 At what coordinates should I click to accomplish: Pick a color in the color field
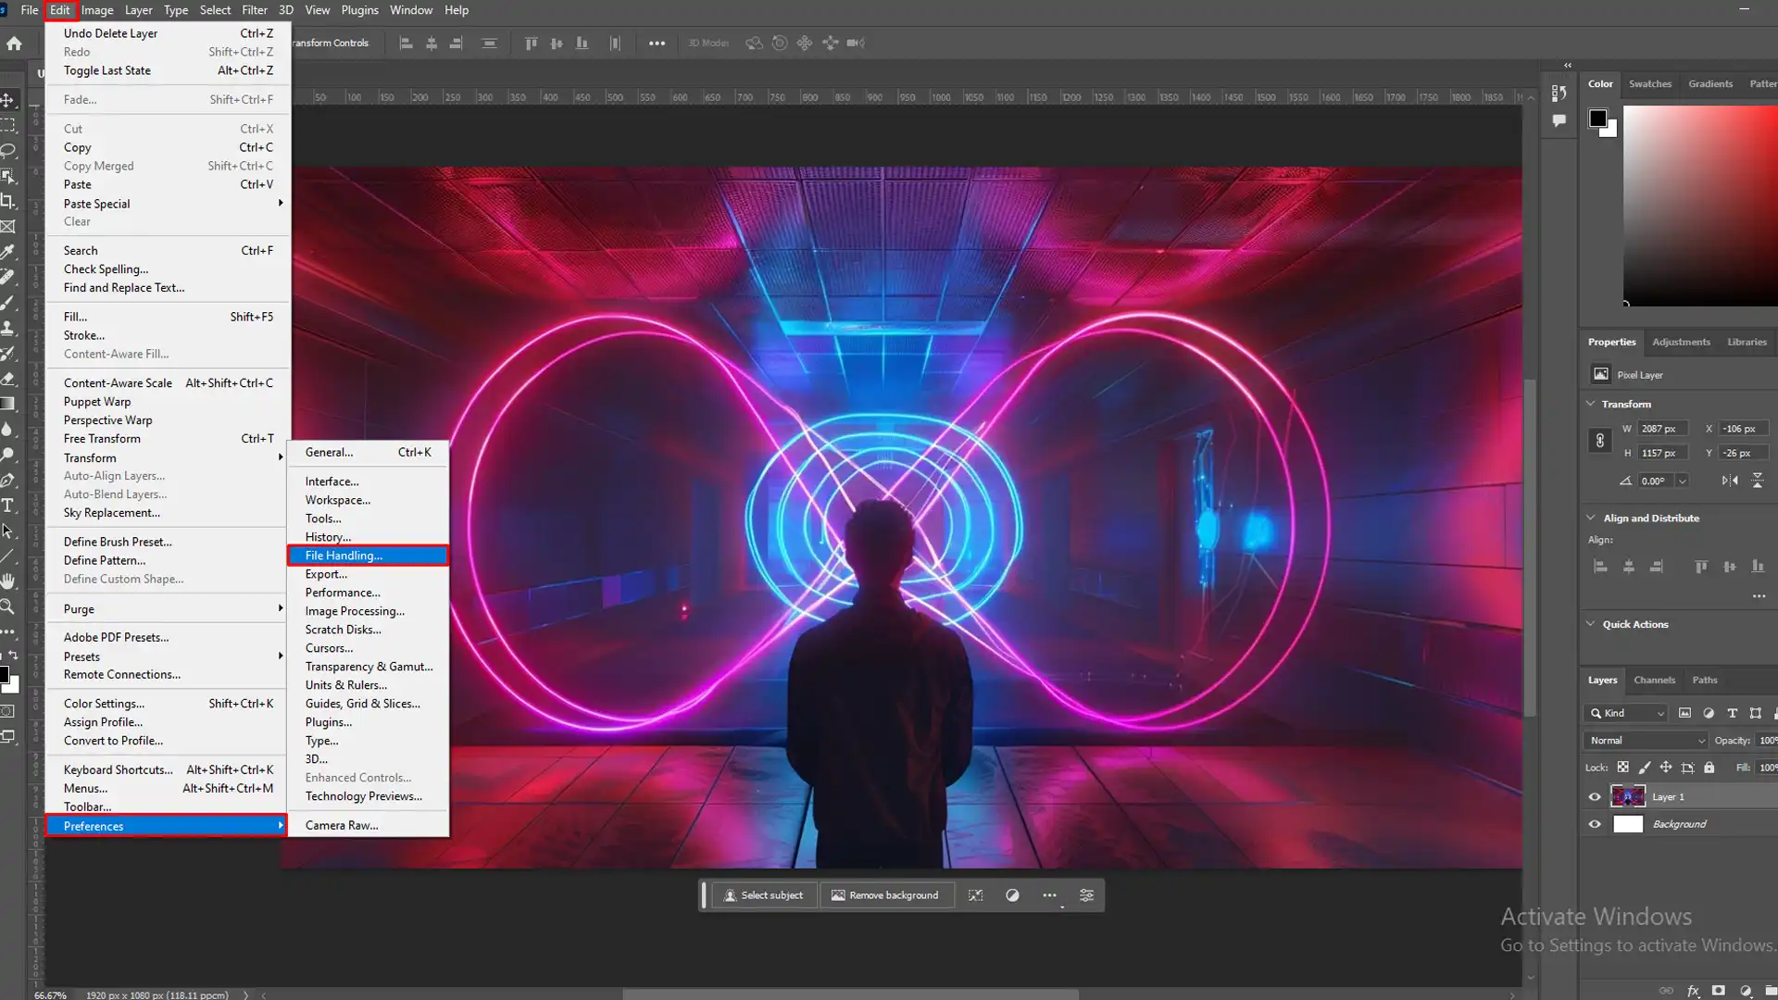1700,205
